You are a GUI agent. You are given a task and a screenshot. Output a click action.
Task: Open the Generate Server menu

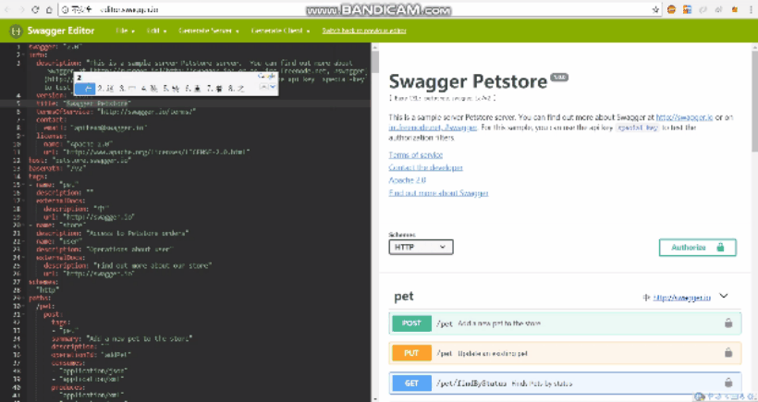coord(209,30)
